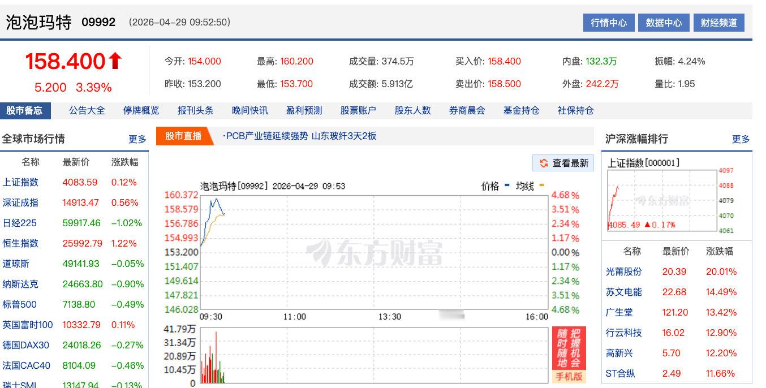Click the refresh icon beside 查看最新
This screenshot has width=766, height=388.
(x=544, y=163)
